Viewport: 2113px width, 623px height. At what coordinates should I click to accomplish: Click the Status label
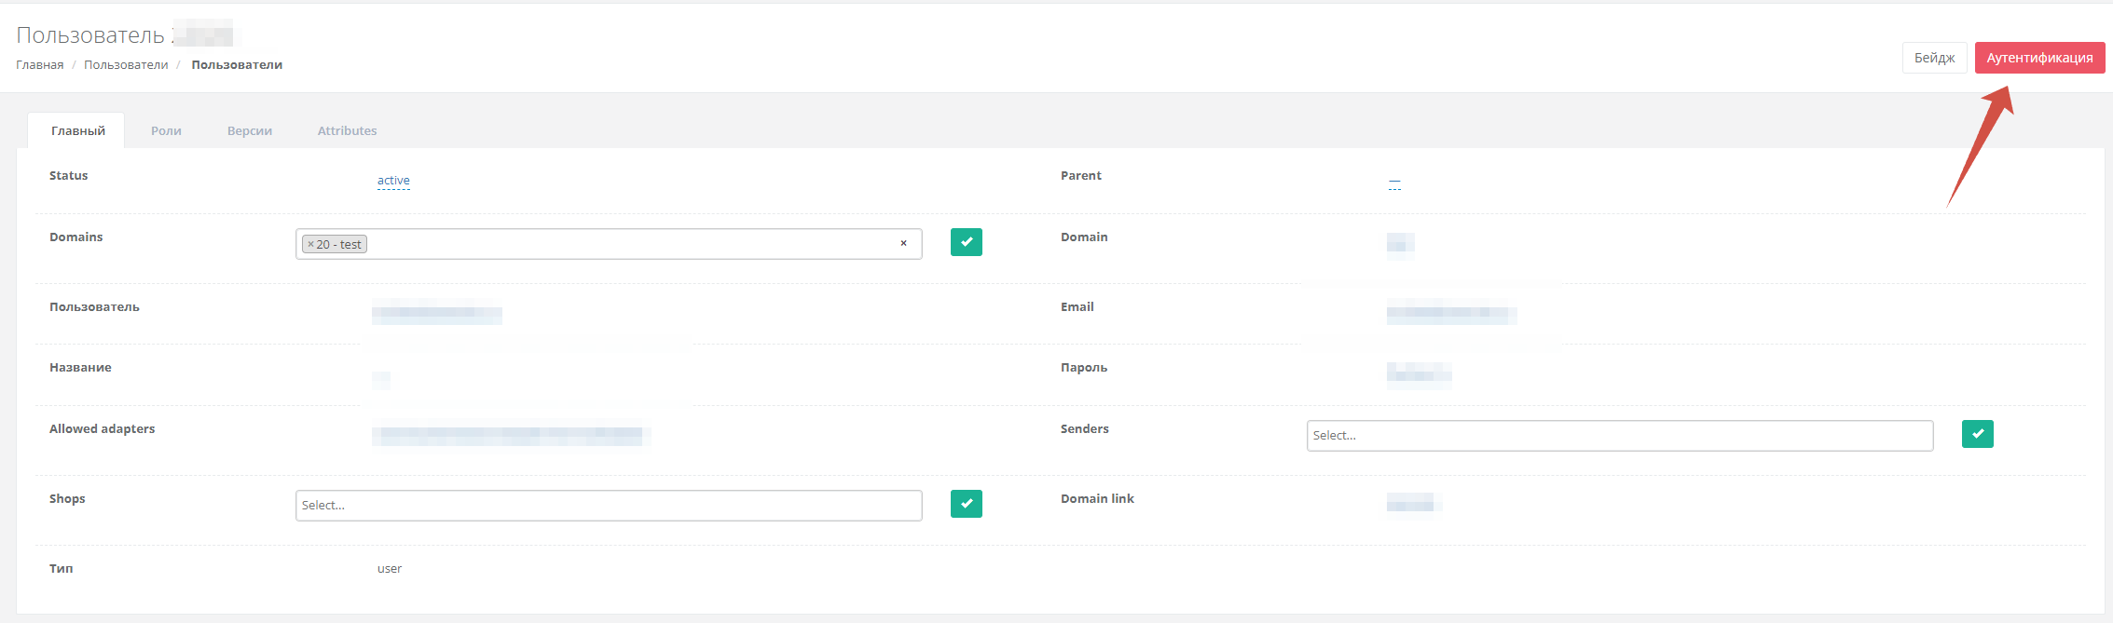pos(69,176)
